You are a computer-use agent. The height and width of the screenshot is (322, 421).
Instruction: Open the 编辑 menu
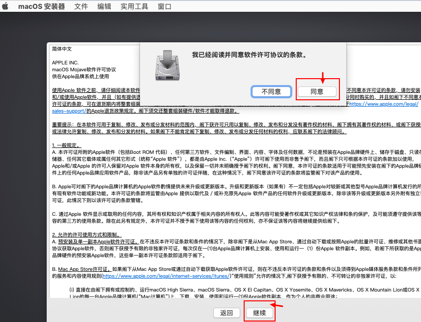pos(104,6)
